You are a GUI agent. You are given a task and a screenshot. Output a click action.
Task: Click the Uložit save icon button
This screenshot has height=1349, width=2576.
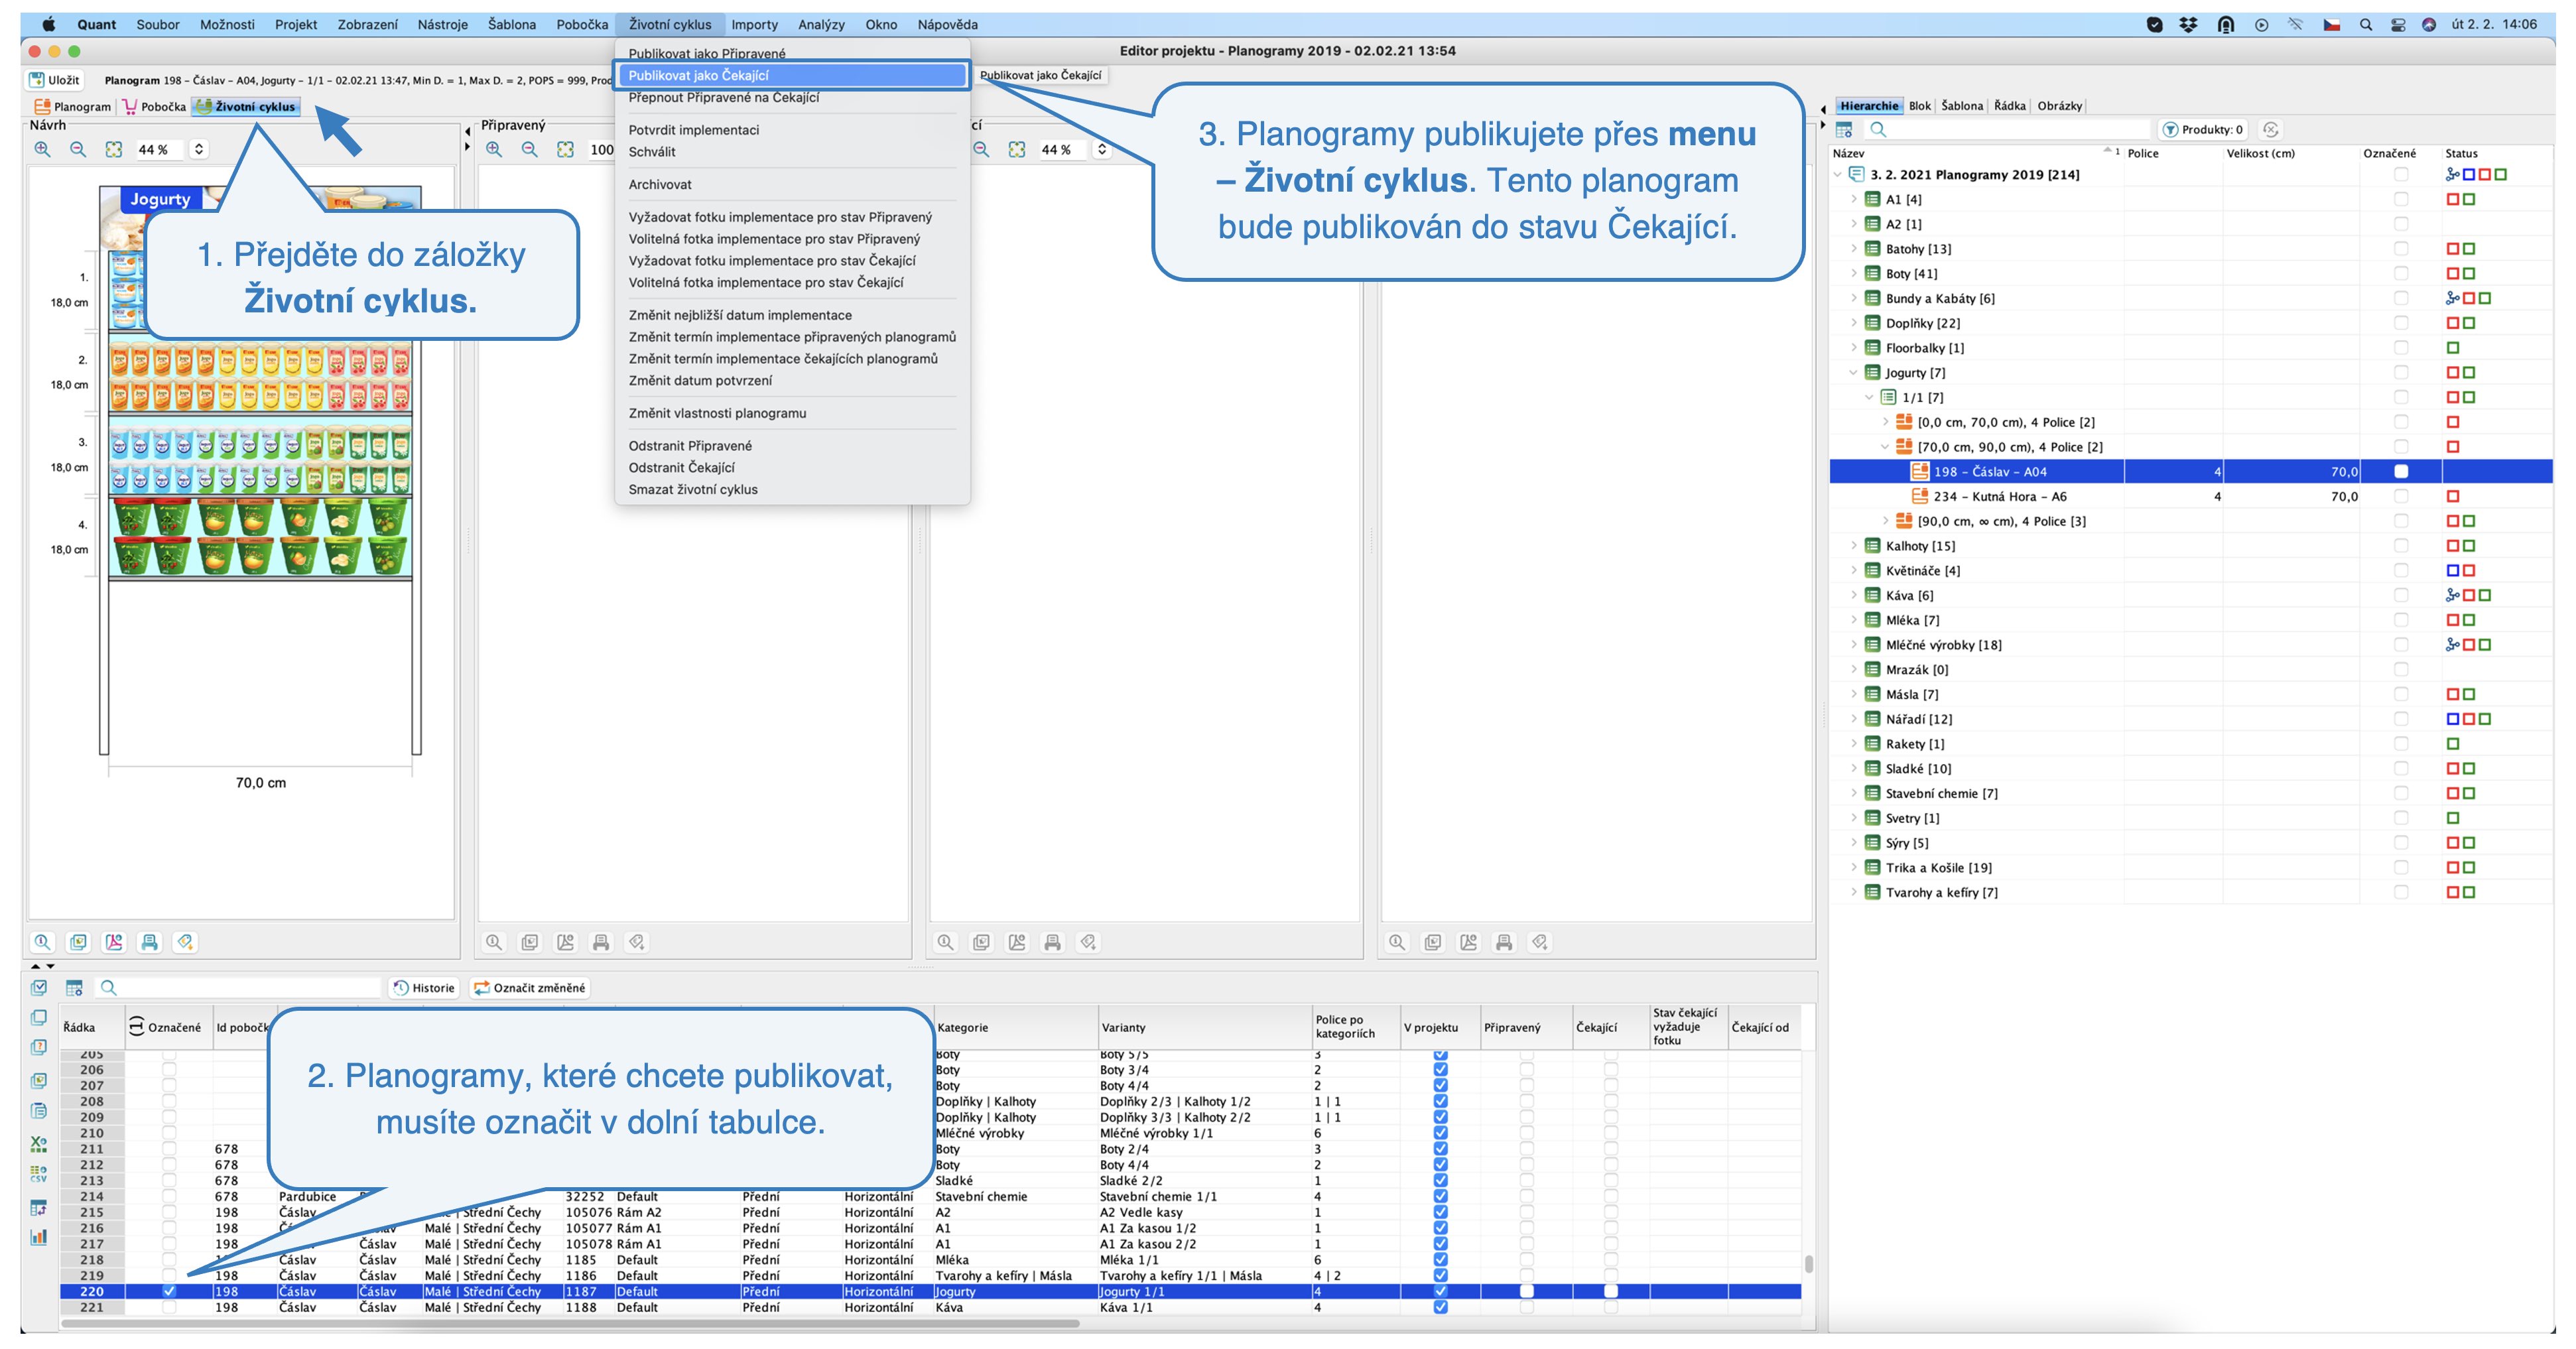pyautogui.click(x=55, y=80)
